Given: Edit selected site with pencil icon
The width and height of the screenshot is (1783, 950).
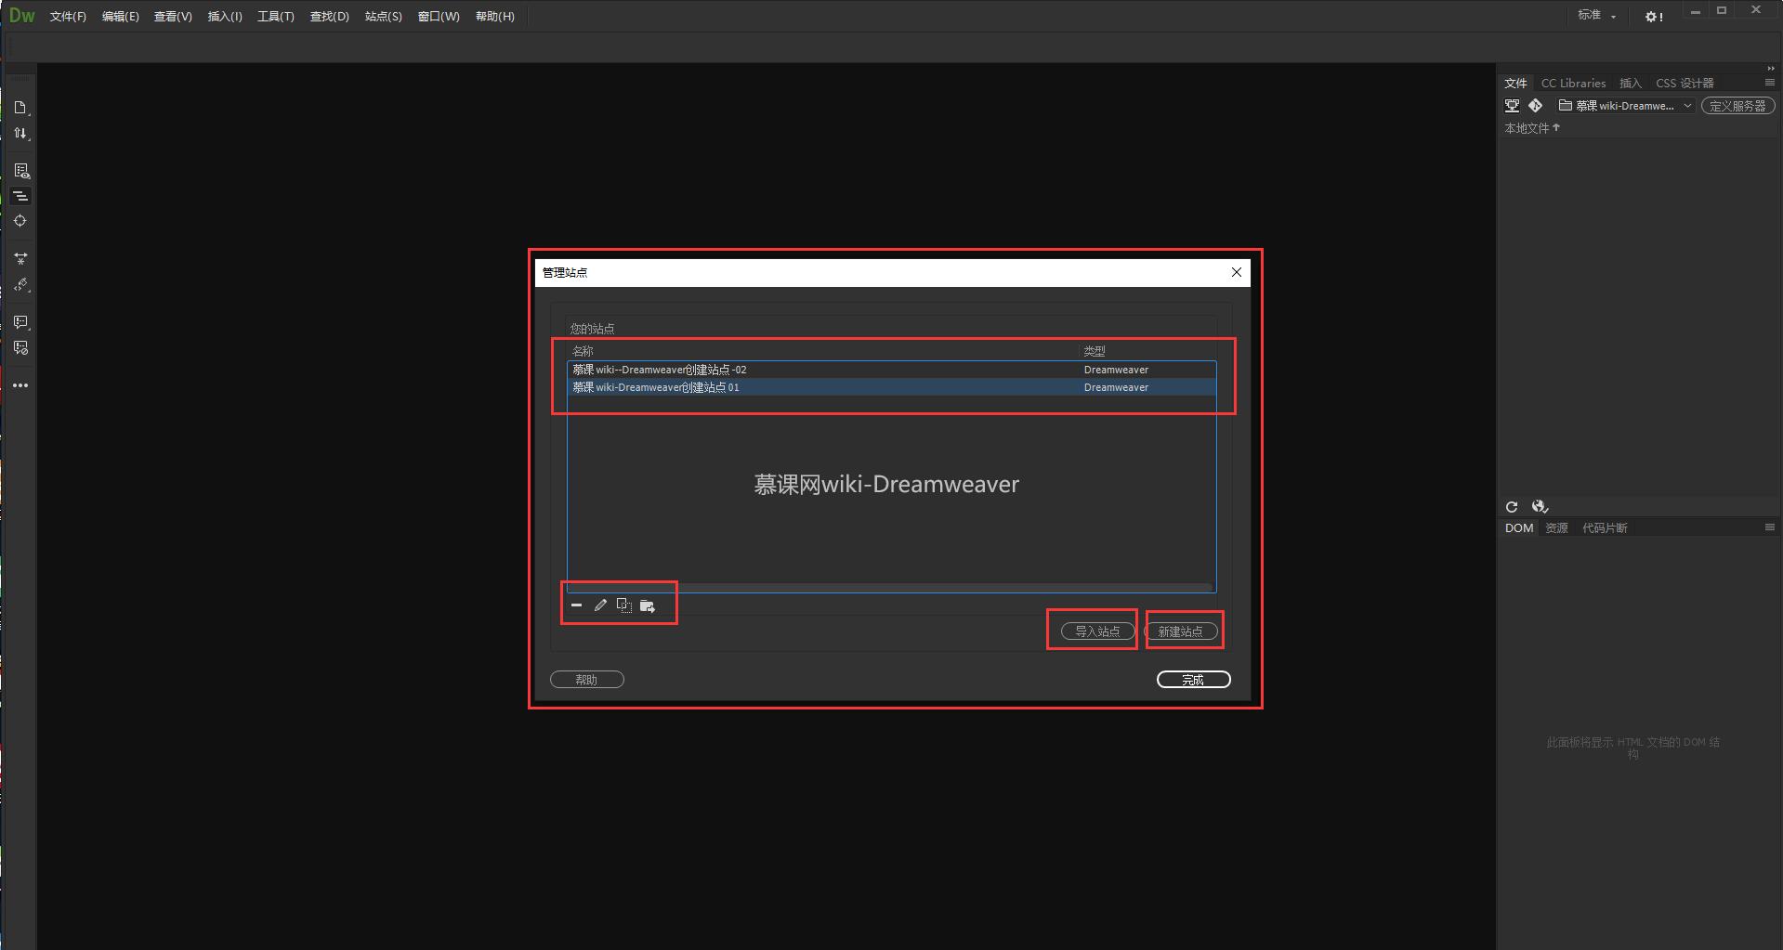Looking at the screenshot, I should click(x=600, y=605).
